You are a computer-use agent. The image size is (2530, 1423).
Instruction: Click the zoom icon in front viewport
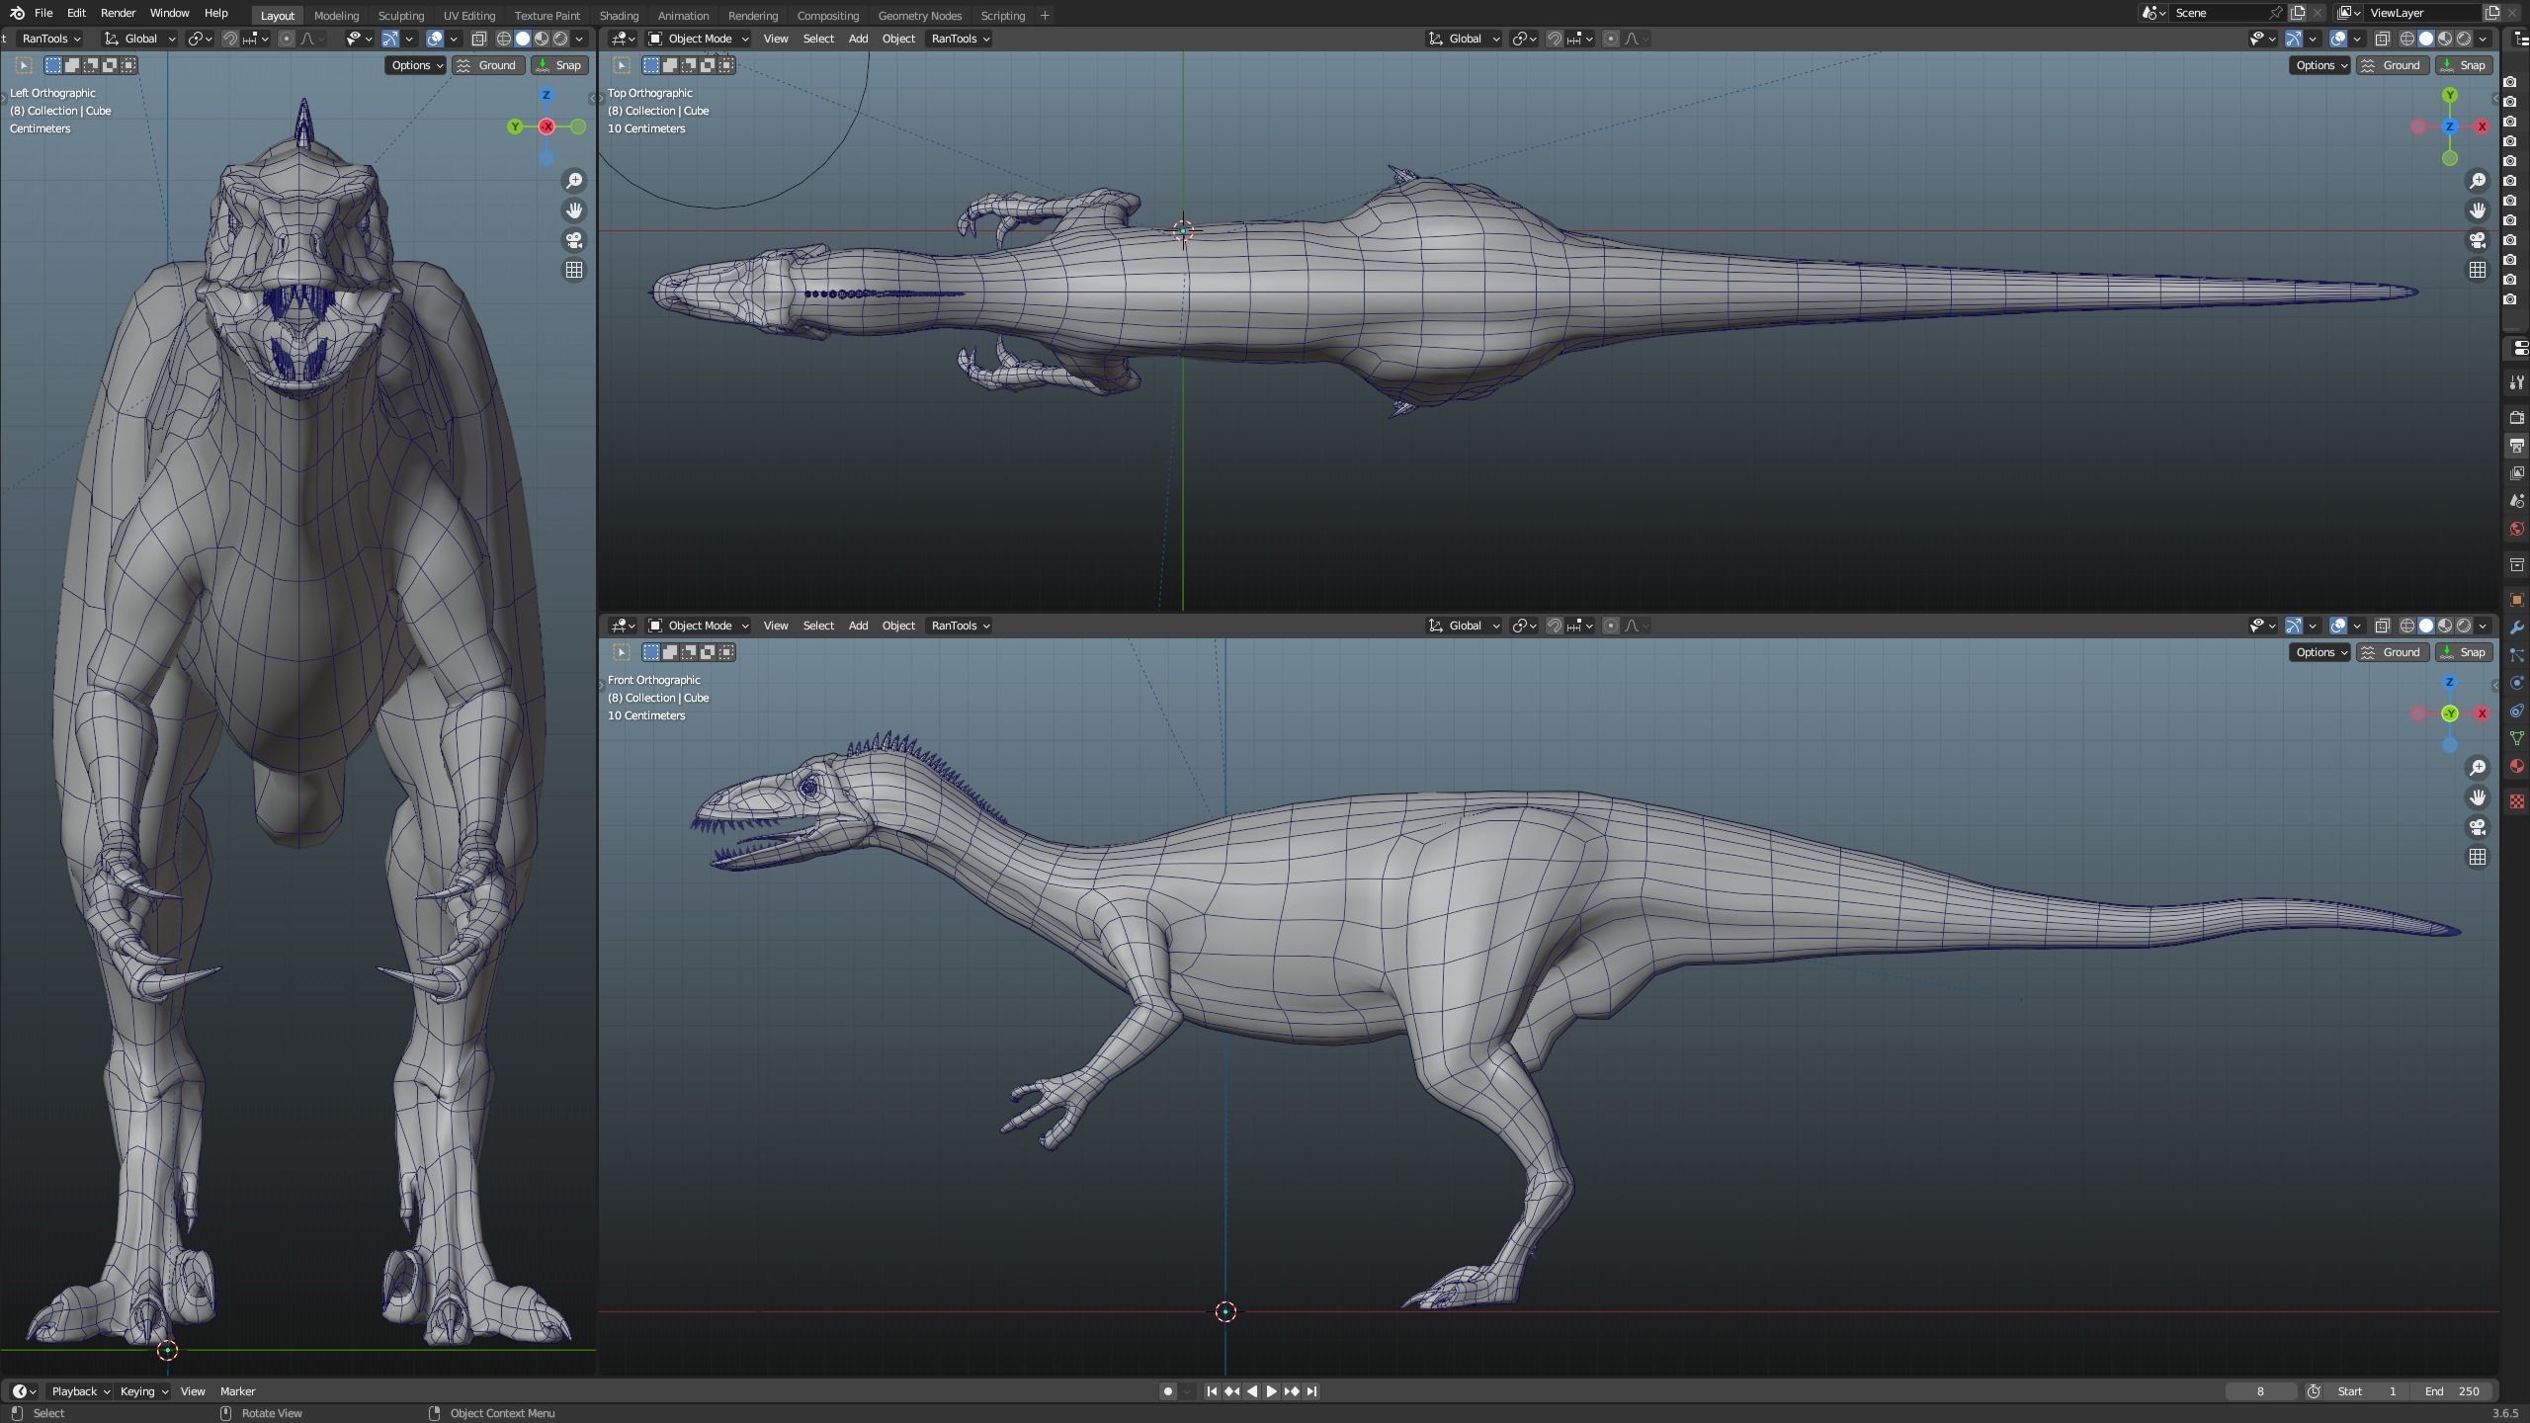pos(2478,768)
